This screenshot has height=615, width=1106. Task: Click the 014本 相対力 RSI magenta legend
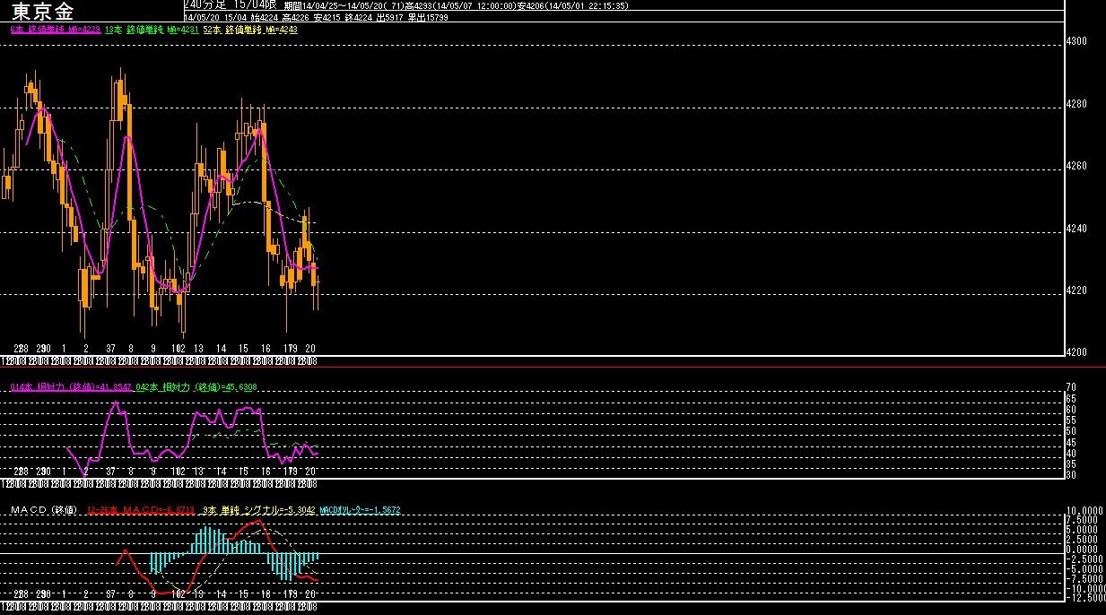[x=71, y=387]
